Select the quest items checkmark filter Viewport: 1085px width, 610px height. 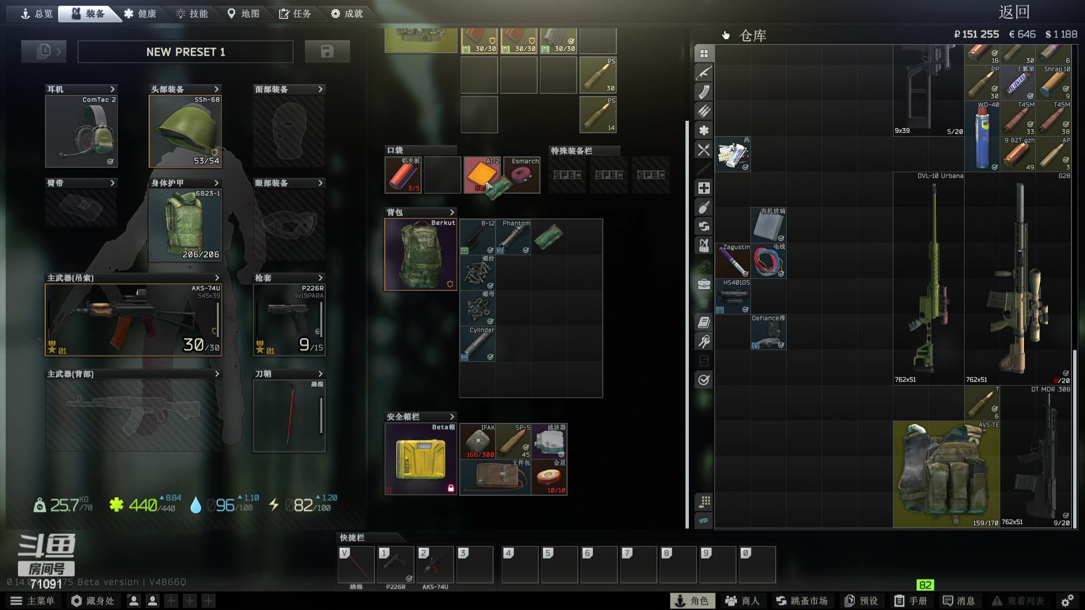click(x=704, y=380)
